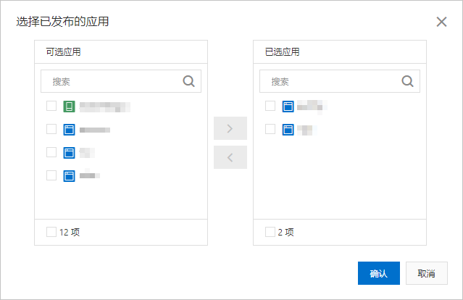Image resolution: width=463 pixels, height=300 pixels.
Task: Check the third app checkbox in 可选应用
Action: [x=51, y=152]
